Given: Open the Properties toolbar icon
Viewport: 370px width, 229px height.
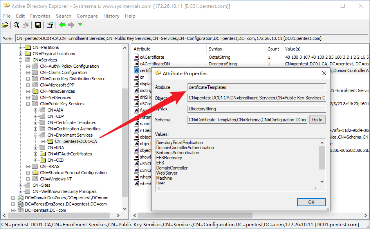Looking at the screenshot, I should point(50,25).
